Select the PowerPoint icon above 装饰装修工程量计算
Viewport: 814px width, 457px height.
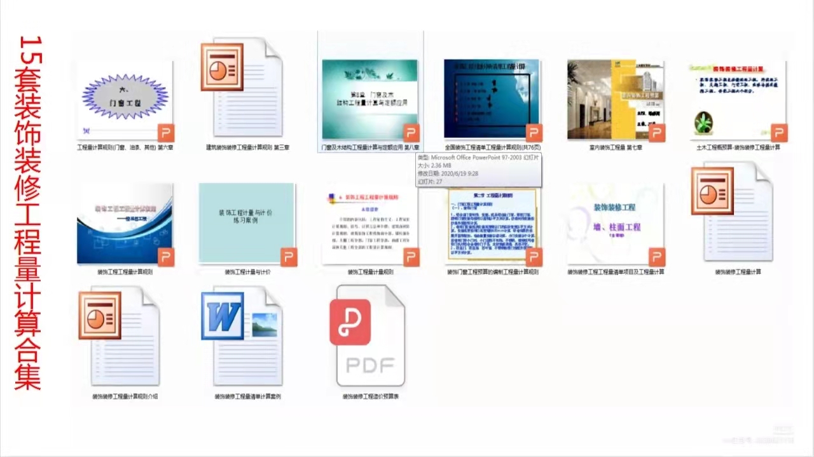[733, 212]
